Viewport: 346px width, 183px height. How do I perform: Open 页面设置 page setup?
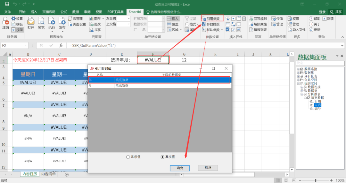click(77, 24)
